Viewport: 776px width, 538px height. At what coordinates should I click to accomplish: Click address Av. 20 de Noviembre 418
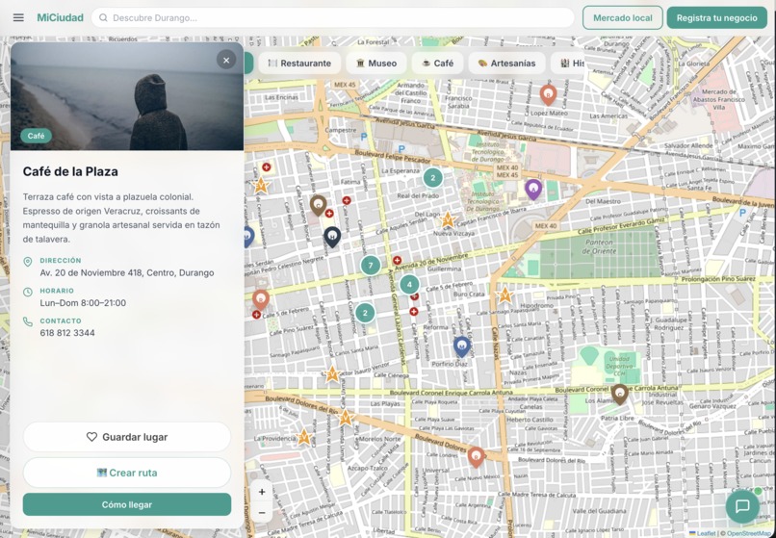click(127, 272)
